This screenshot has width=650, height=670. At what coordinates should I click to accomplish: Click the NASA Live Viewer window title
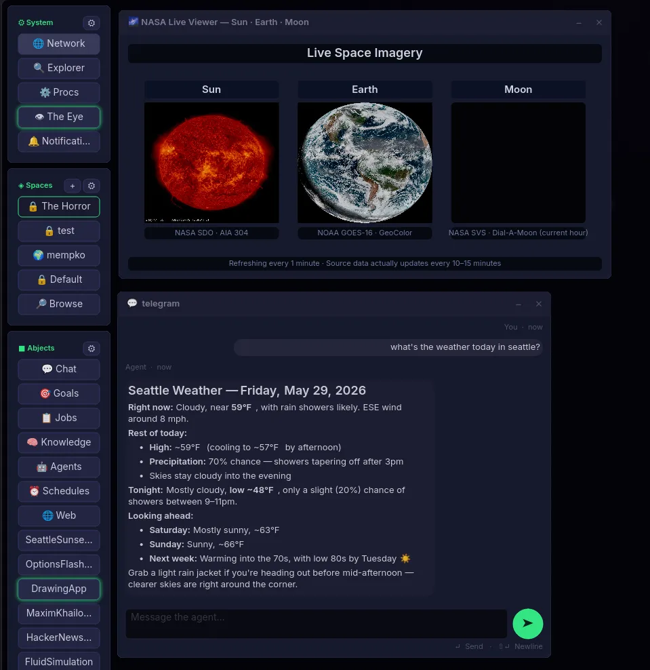(x=224, y=22)
